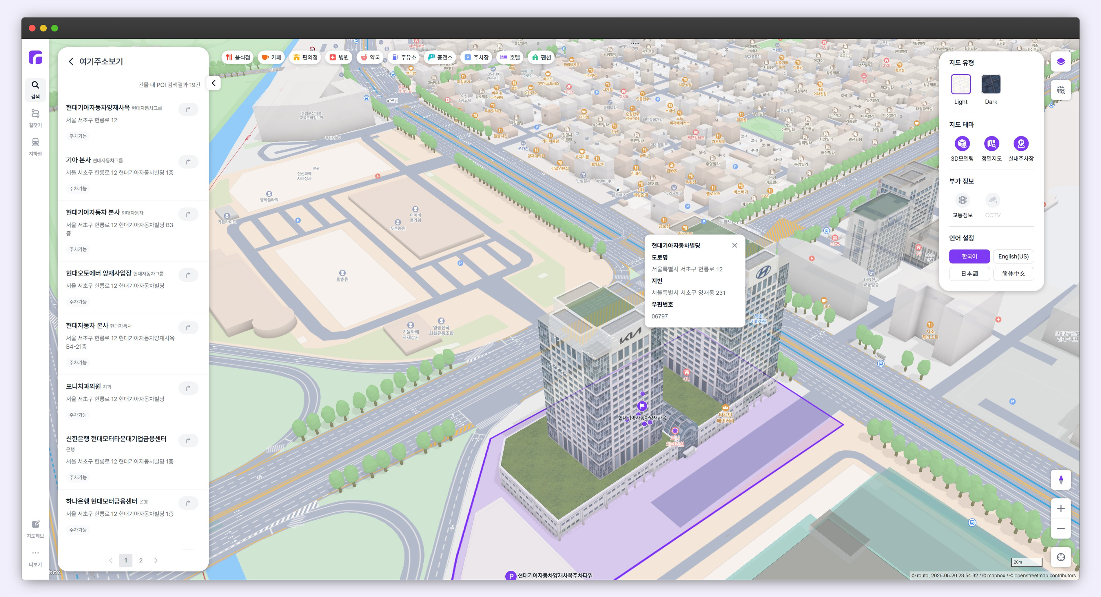Filter map by 펜션 pensions
1101x597 pixels.
click(542, 57)
